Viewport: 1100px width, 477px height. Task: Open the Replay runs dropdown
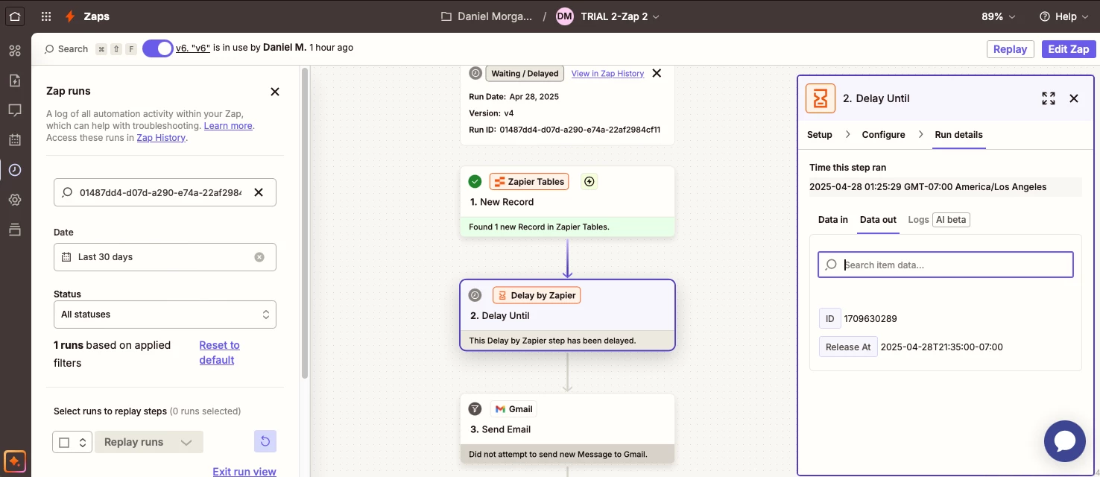(148, 442)
